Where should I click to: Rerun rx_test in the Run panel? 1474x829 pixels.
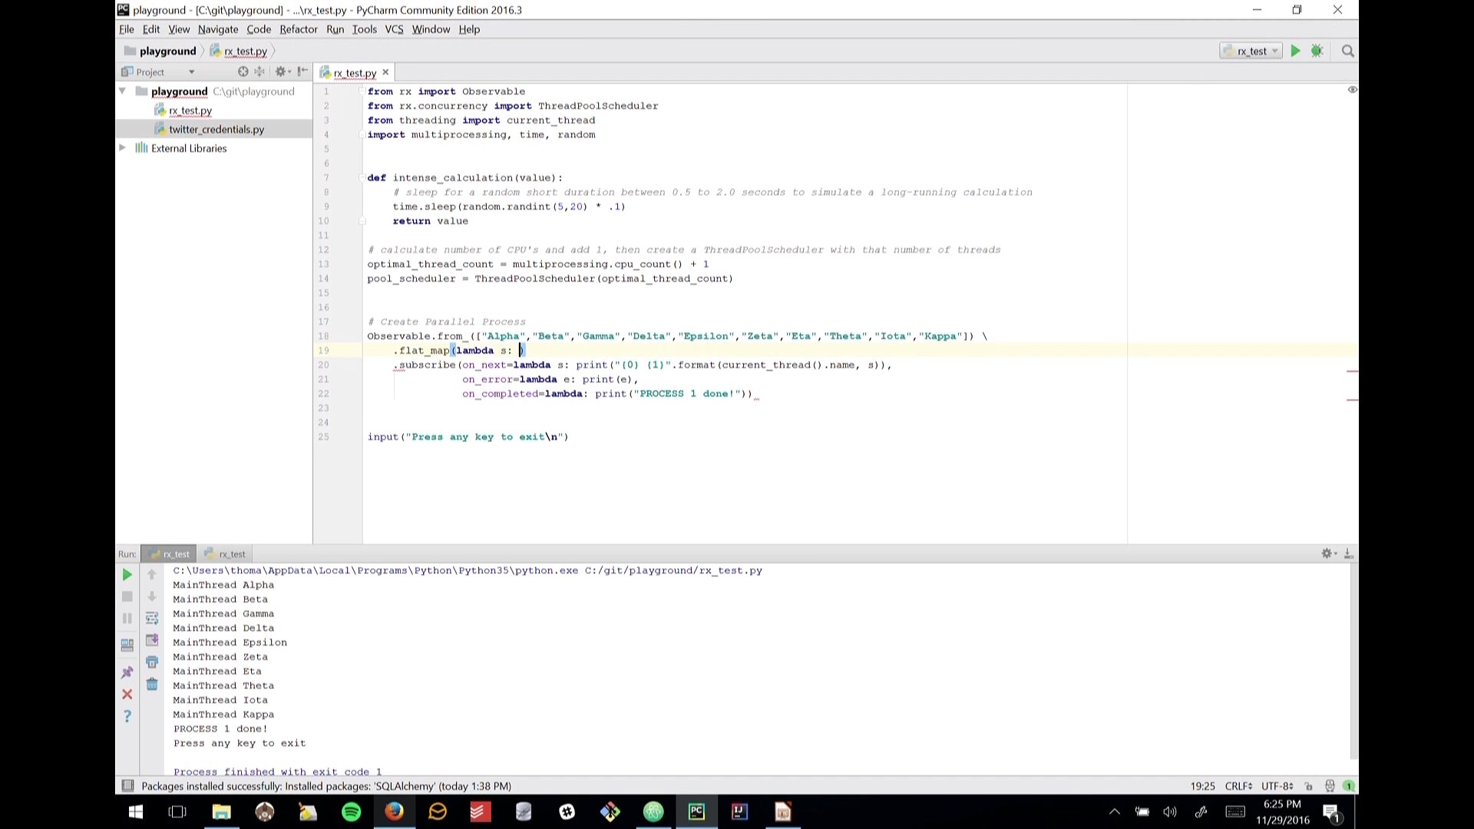coord(127,575)
